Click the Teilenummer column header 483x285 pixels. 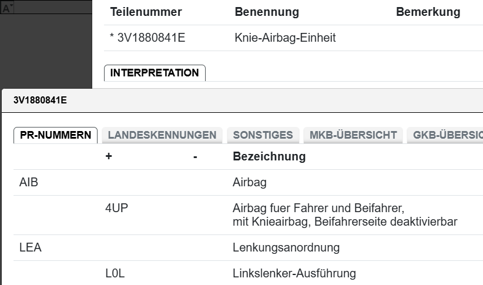tap(146, 12)
